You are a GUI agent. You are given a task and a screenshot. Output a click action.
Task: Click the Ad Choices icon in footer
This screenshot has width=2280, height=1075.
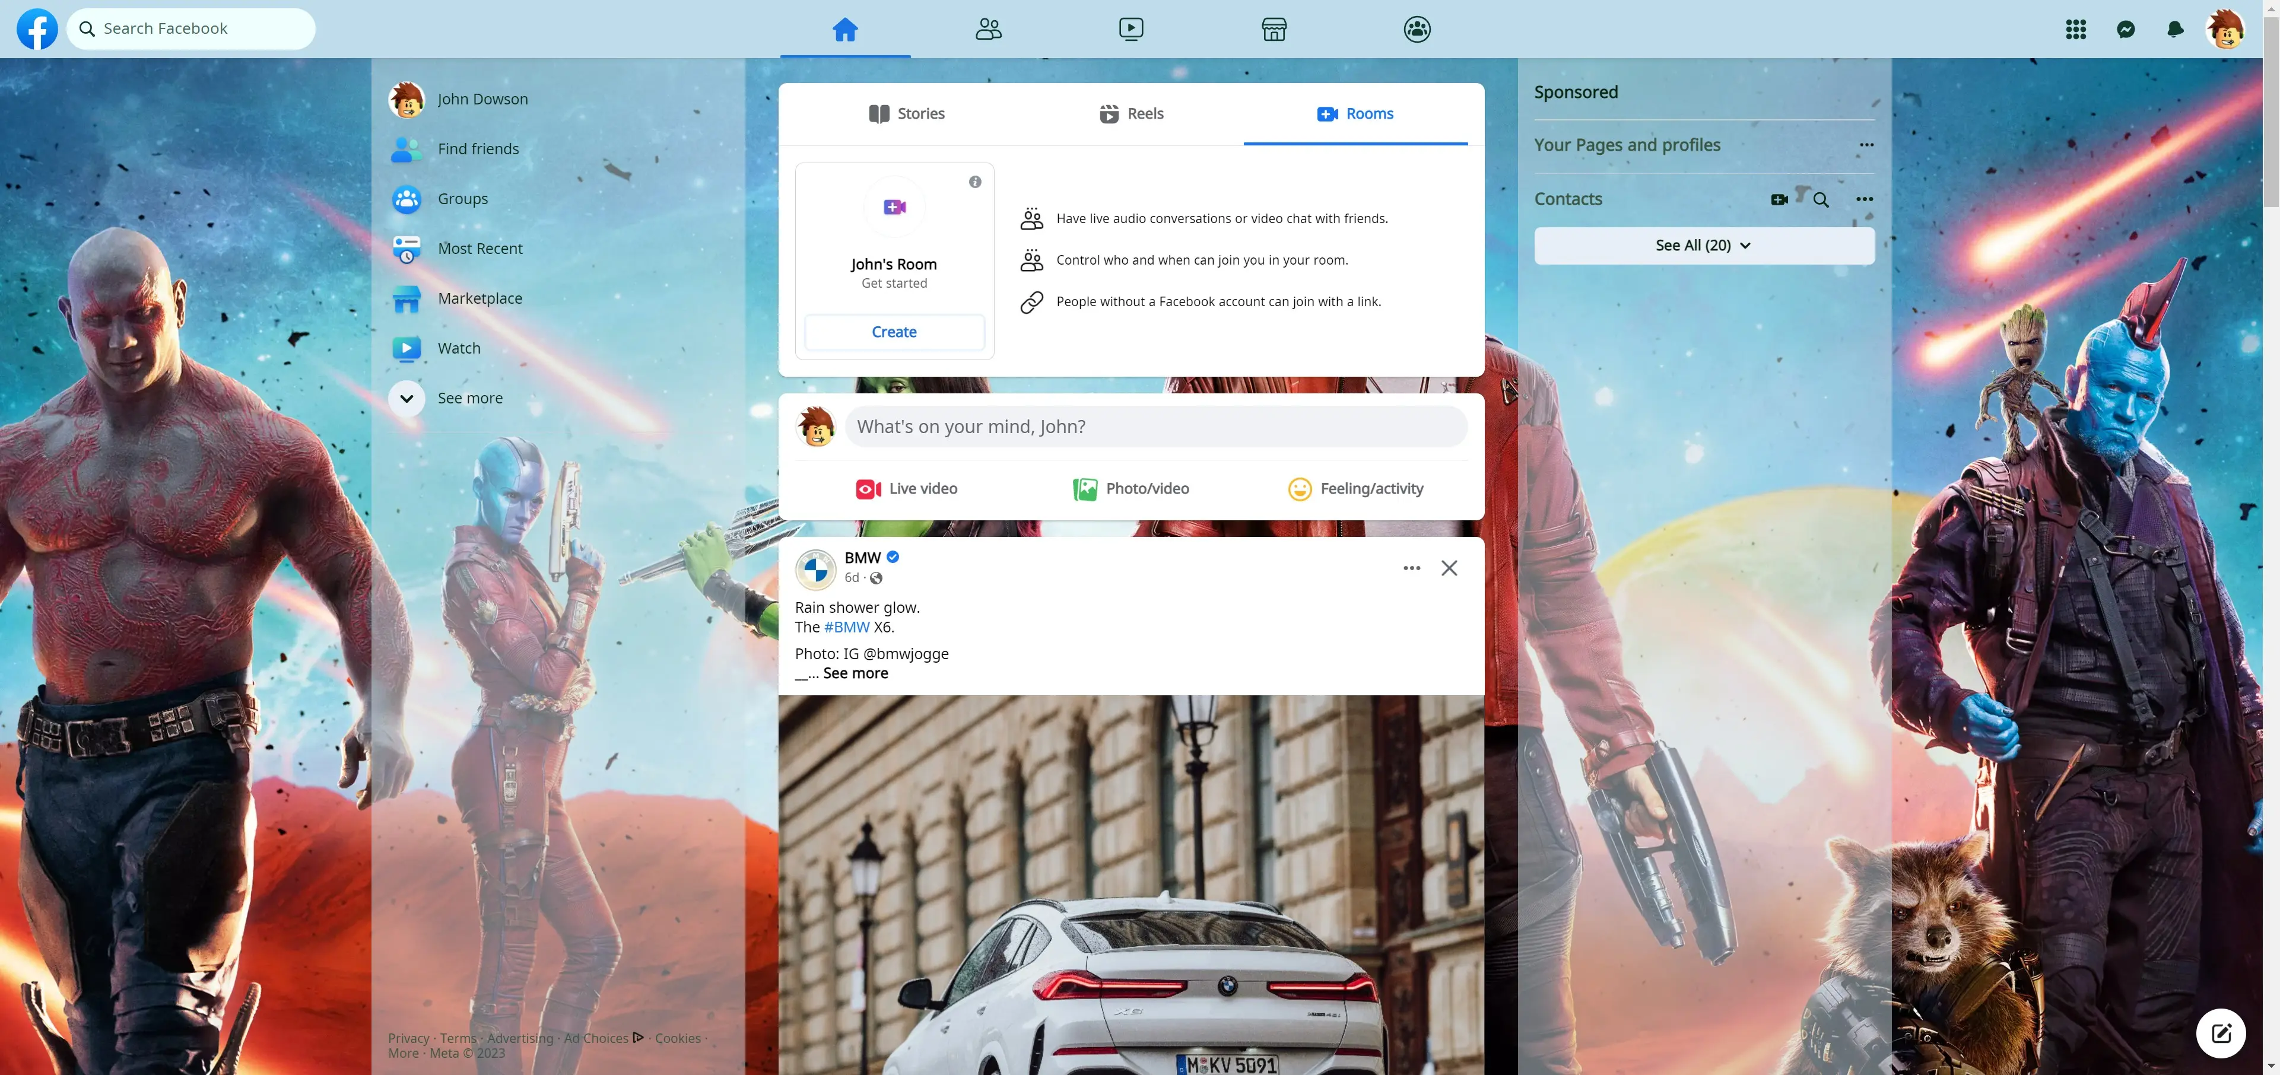click(x=638, y=1037)
